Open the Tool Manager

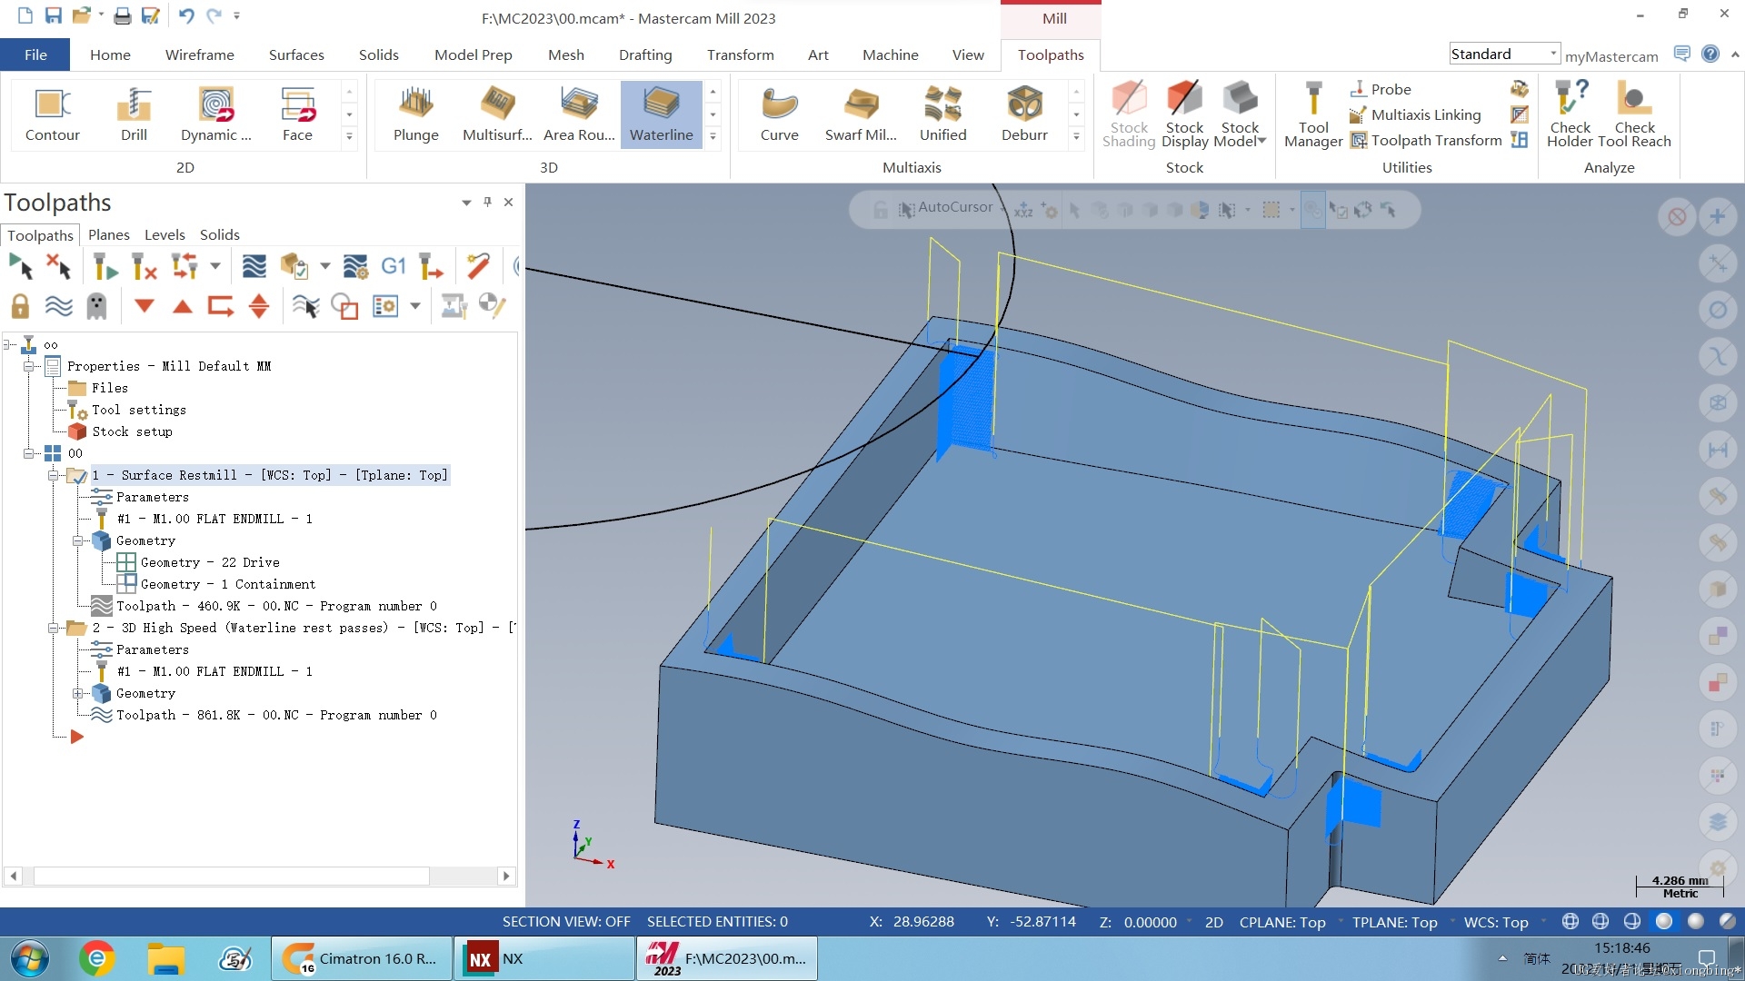tap(1313, 114)
